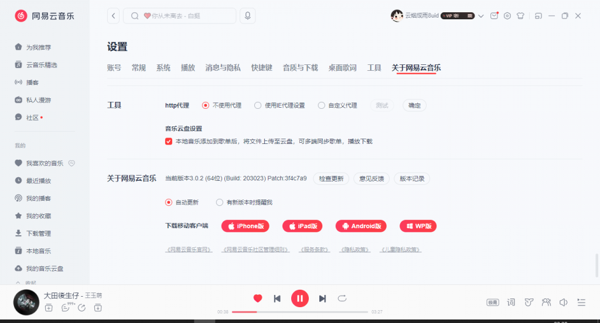Open 我的收藏 in sidebar
600x323 pixels.
(33, 216)
